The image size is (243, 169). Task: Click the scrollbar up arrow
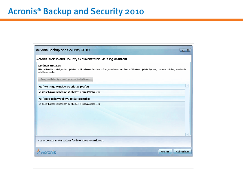187,86
